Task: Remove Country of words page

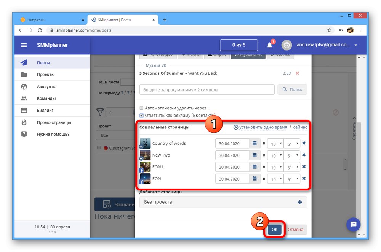Action: click(304, 143)
